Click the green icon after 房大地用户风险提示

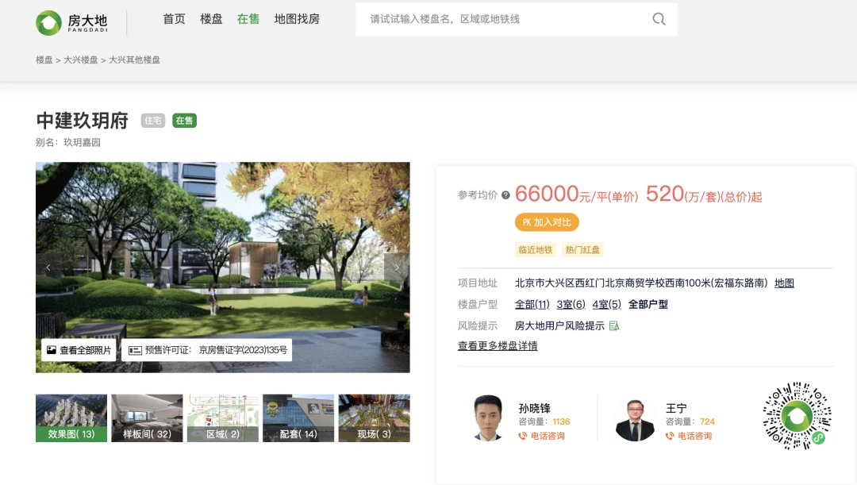pyautogui.click(x=614, y=325)
